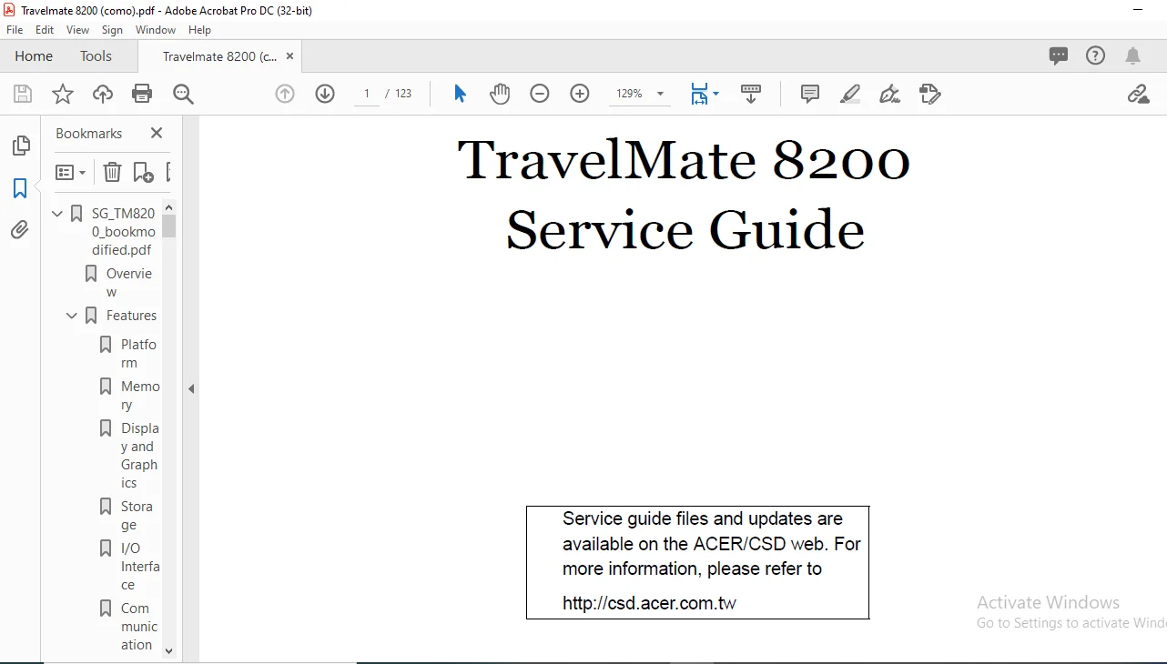Print the document
1167x664 pixels.
142,94
